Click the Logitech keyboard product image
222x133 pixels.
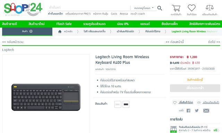click(x=46, y=97)
